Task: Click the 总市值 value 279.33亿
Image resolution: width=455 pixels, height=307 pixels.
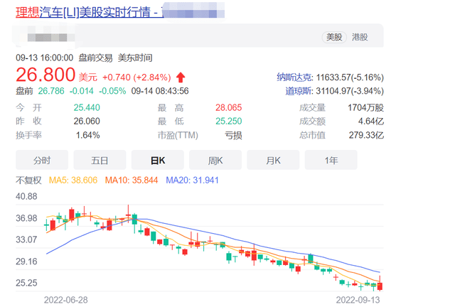Action: tap(366, 135)
